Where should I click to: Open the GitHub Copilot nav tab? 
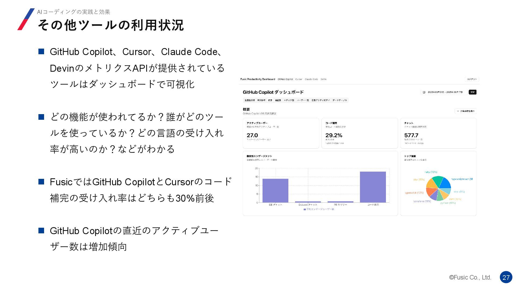click(285, 79)
